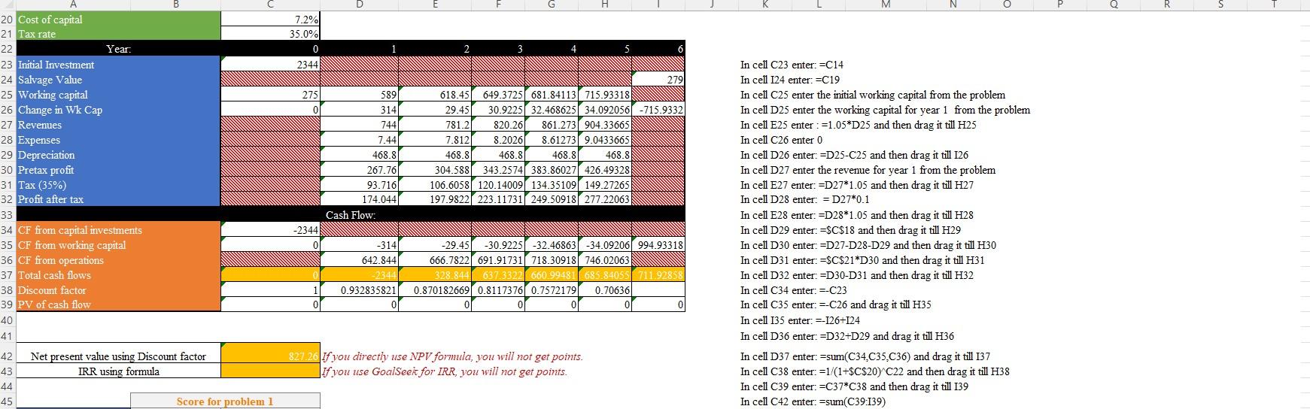Select Revenues year 1 value 744

(360, 125)
